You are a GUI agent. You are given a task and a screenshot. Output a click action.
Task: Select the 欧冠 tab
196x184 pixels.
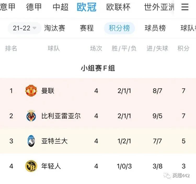[87, 7]
